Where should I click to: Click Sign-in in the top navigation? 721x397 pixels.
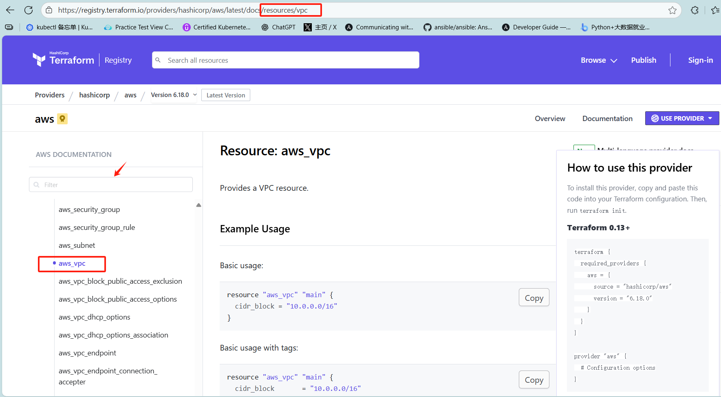[x=700, y=60]
